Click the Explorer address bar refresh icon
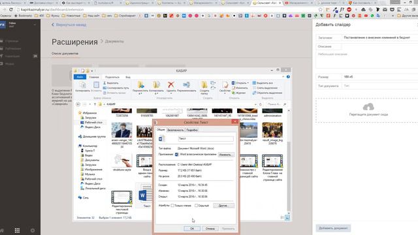This screenshot has width=418, height=235. [261, 104]
